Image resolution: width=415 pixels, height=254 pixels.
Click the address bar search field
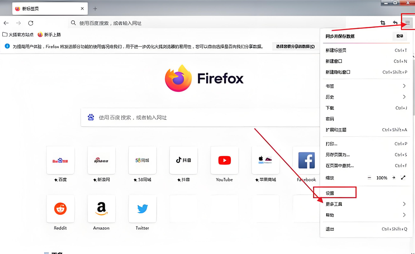[x=208, y=23]
